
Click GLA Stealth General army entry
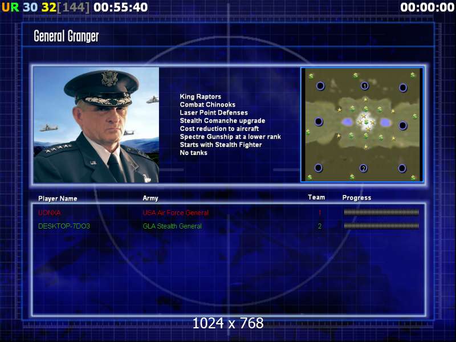(x=172, y=226)
